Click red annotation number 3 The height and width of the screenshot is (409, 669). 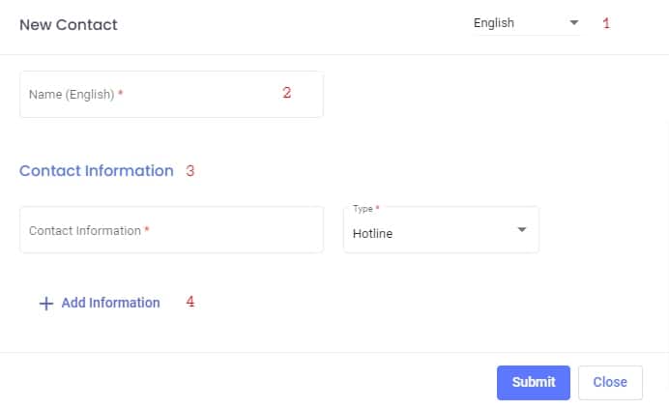(190, 171)
